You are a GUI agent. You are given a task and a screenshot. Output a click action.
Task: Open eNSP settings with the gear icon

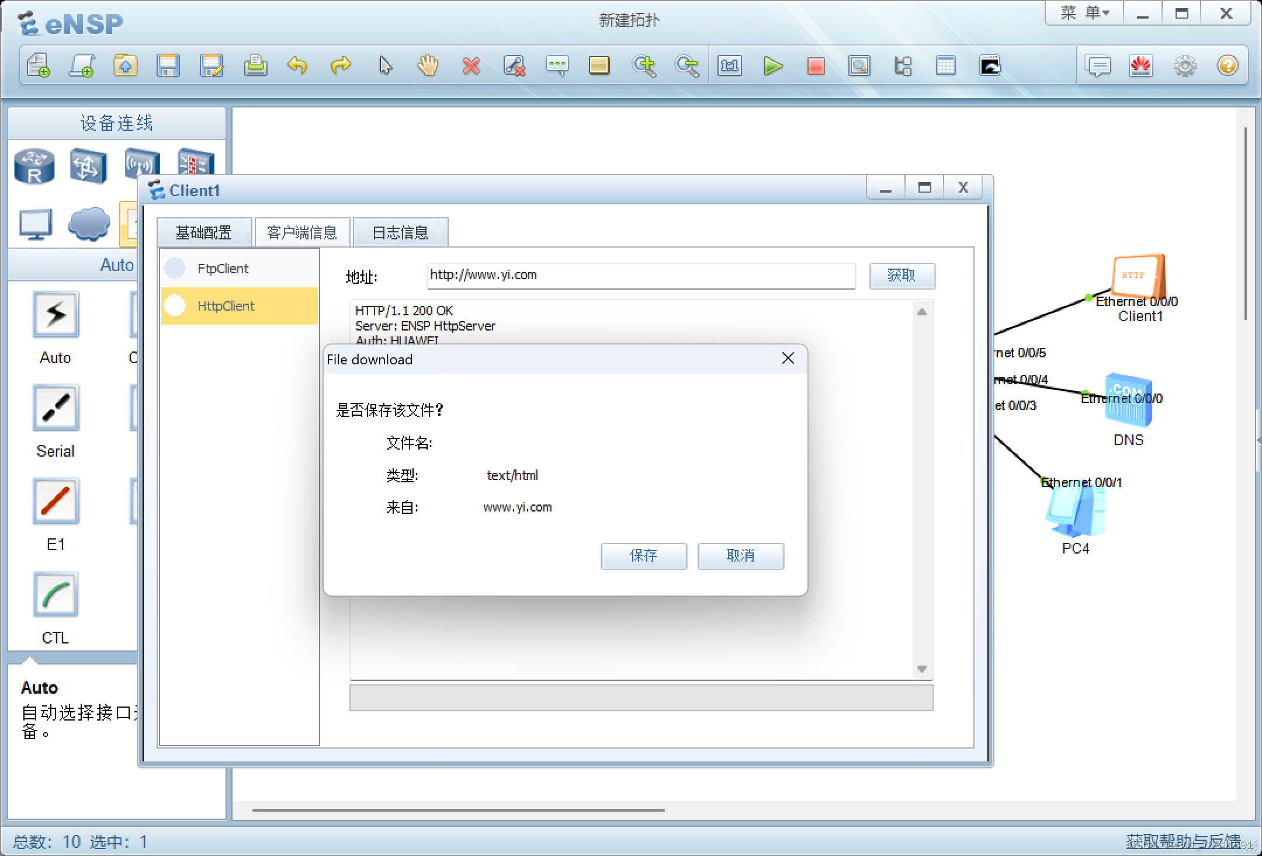[1185, 65]
